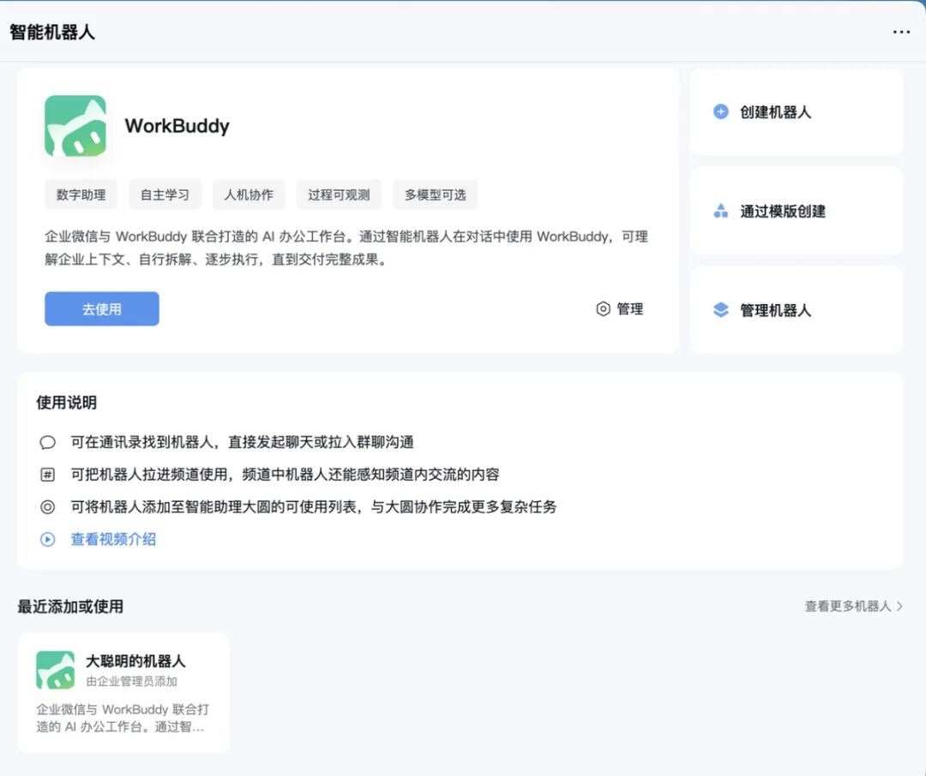Click the 数字助理 tag

(x=81, y=194)
